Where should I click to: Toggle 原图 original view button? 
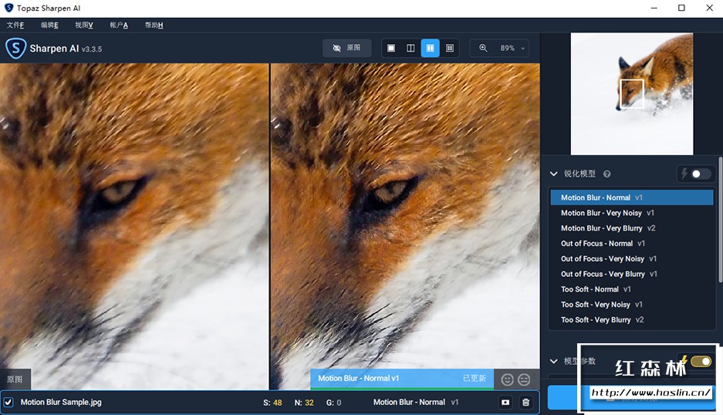click(346, 48)
